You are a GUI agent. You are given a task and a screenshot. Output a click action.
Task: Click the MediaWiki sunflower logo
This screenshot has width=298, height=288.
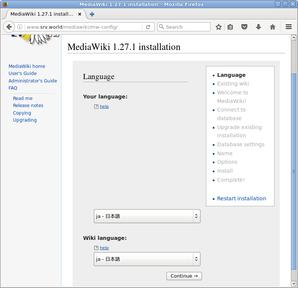(x=35, y=40)
